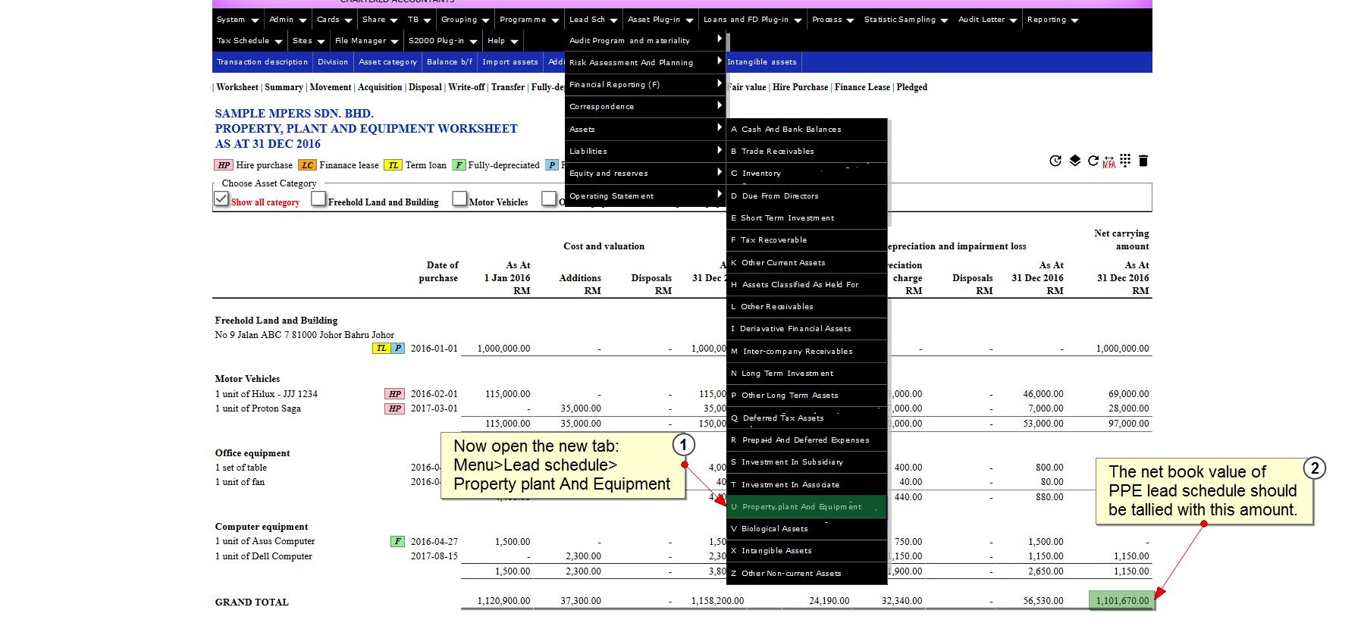This screenshot has width=1364, height=626.
Task: Open the dotted grid dialpad icon
Action: click(x=1125, y=160)
